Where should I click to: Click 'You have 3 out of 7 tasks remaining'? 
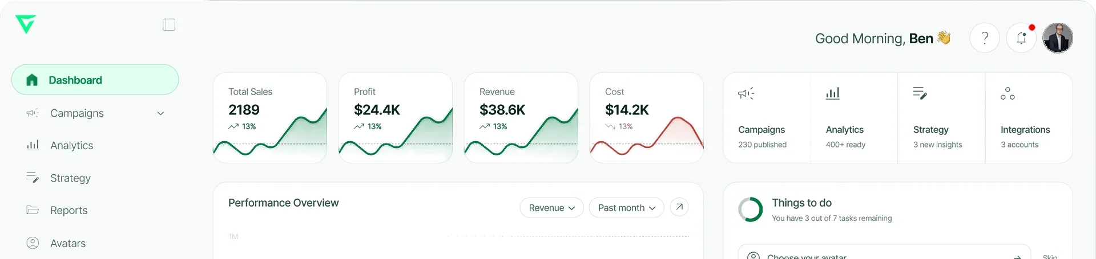[x=832, y=218]
